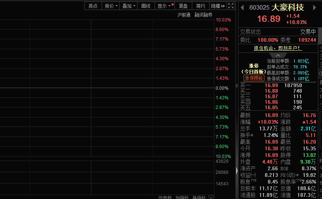This screenshot has width=322, height=199.
Task: Go to previous stock with left arrow
Action: point(243,7)
